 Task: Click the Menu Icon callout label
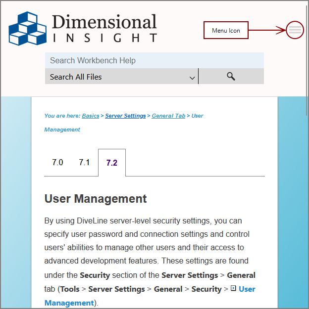tap(226, 31)
